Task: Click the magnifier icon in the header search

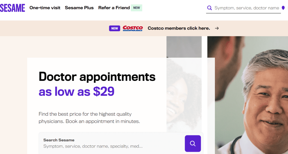Action: click(x=209, y=8)
